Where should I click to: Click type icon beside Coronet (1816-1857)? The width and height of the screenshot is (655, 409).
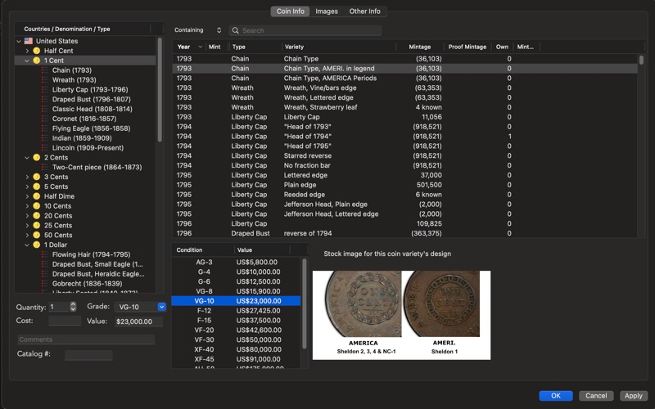[x=45, y=119]
